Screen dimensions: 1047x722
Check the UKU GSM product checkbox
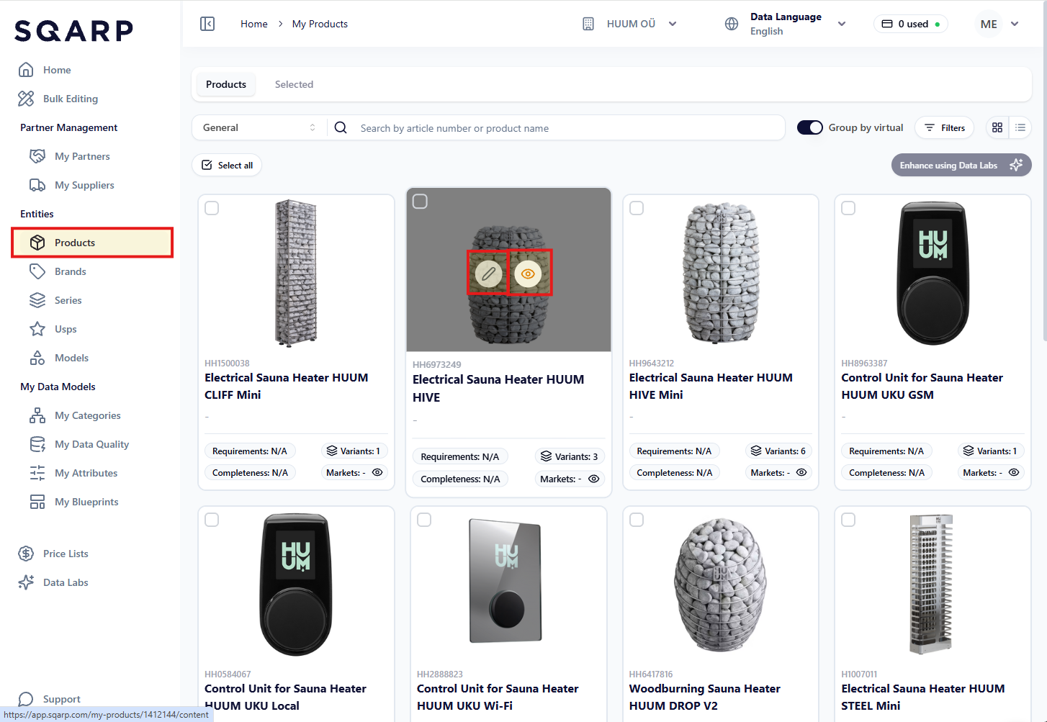tap(849, 208)
